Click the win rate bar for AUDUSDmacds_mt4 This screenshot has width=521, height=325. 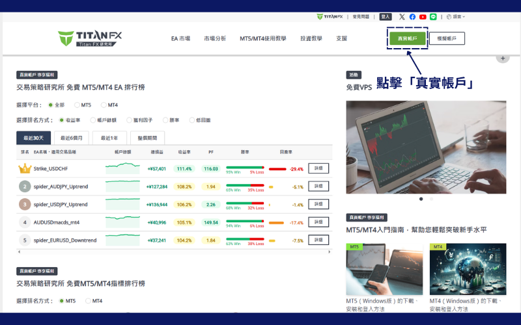(x=245, y=222)
